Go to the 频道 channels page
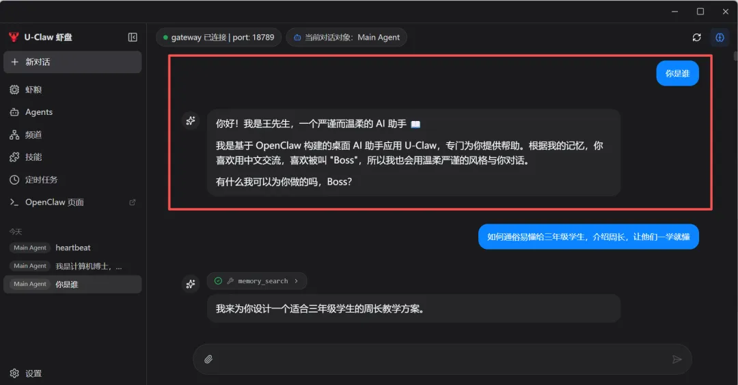The width and height of the screenshot is (738, 385). pyautogui.click(x=72, y=135)
